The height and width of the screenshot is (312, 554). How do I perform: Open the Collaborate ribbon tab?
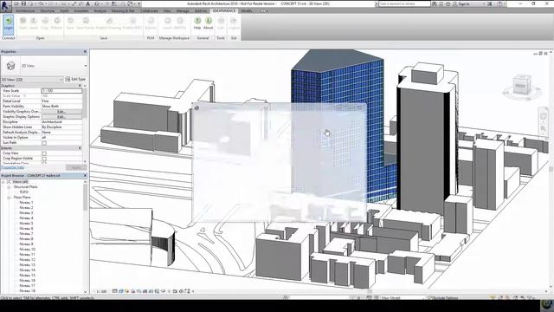click(x=149, y=11)
